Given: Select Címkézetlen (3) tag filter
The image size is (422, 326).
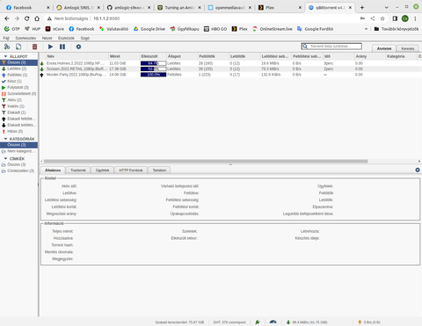Looking at the screenshot, I should [x=18, y=170].
